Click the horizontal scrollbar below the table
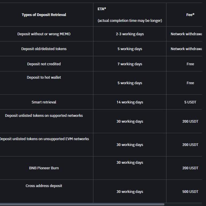 coord(80,204)
